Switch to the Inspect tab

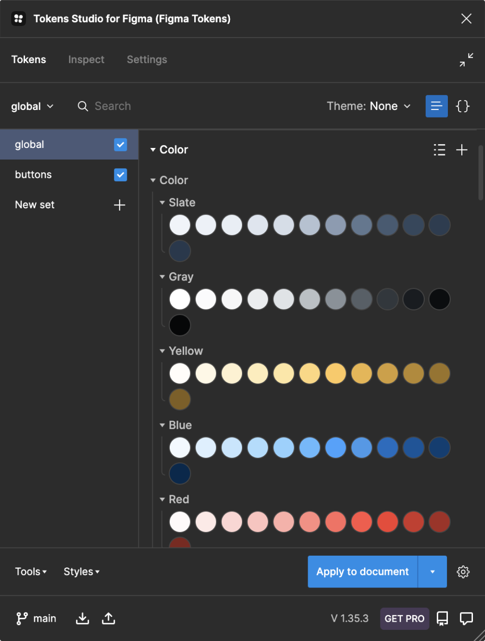tap(86, 60)
